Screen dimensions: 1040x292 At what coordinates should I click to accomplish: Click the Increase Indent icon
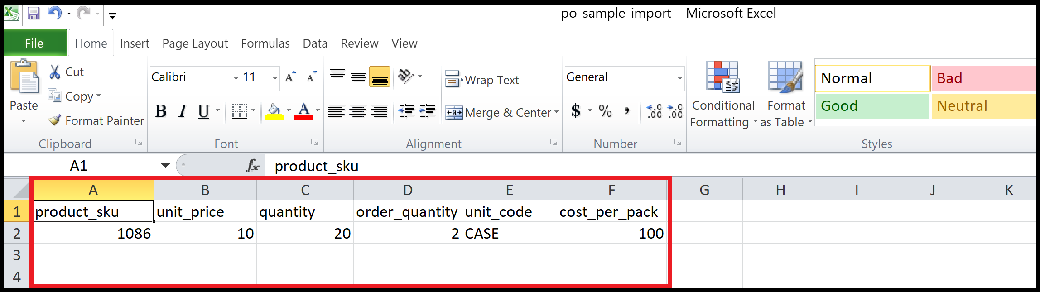tap(427, 111)
